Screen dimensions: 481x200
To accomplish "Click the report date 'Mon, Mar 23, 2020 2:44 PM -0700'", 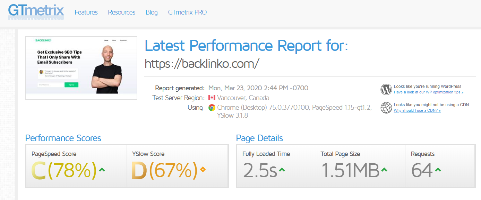I will (x=258, y=88).
